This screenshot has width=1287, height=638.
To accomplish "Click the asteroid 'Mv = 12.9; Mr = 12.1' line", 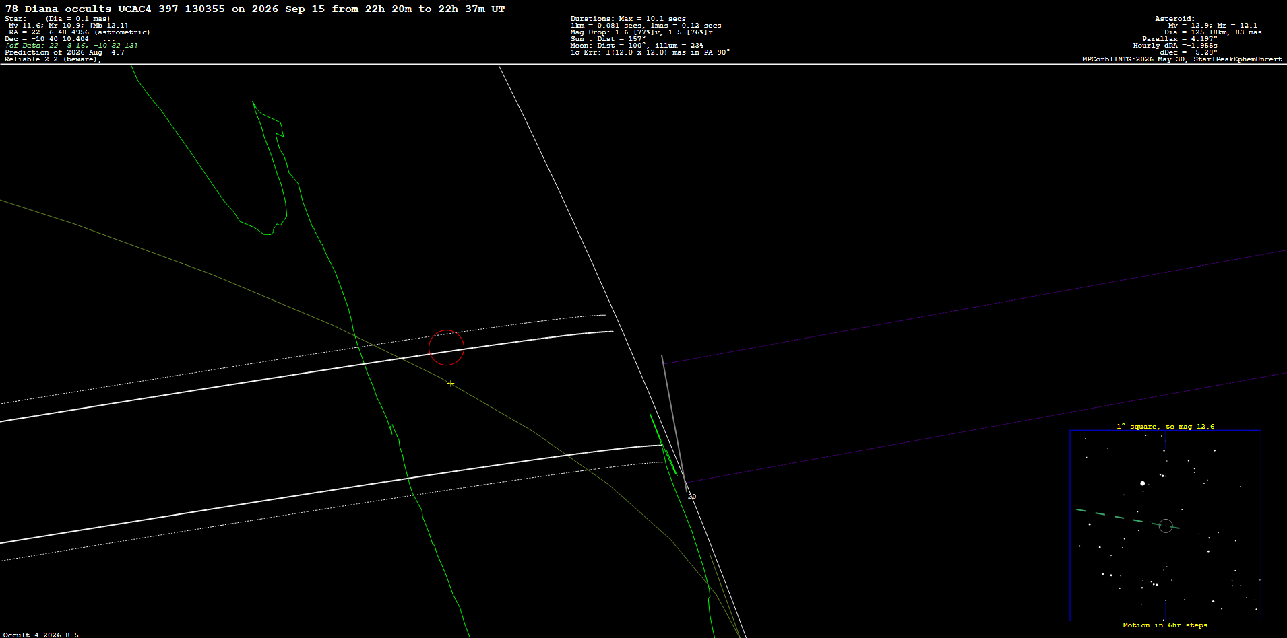I will (x=1212, y=26).
